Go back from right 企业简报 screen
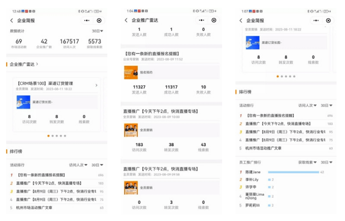 [241, 21]
